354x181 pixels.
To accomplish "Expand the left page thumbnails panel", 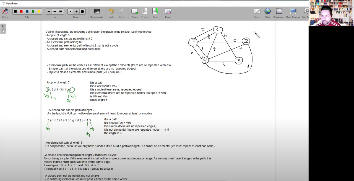I will pyautogui.click(x=3, y=28).
